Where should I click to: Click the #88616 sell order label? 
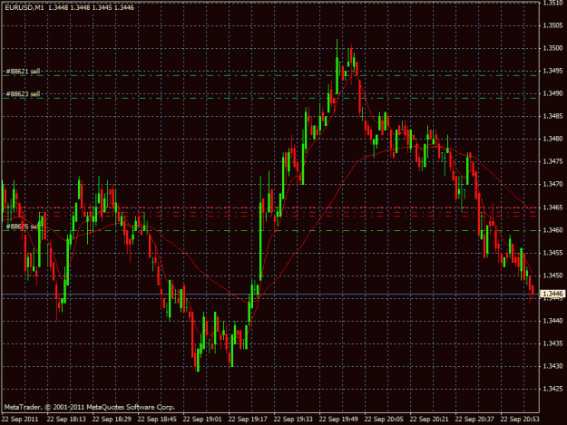pos(23,227)
